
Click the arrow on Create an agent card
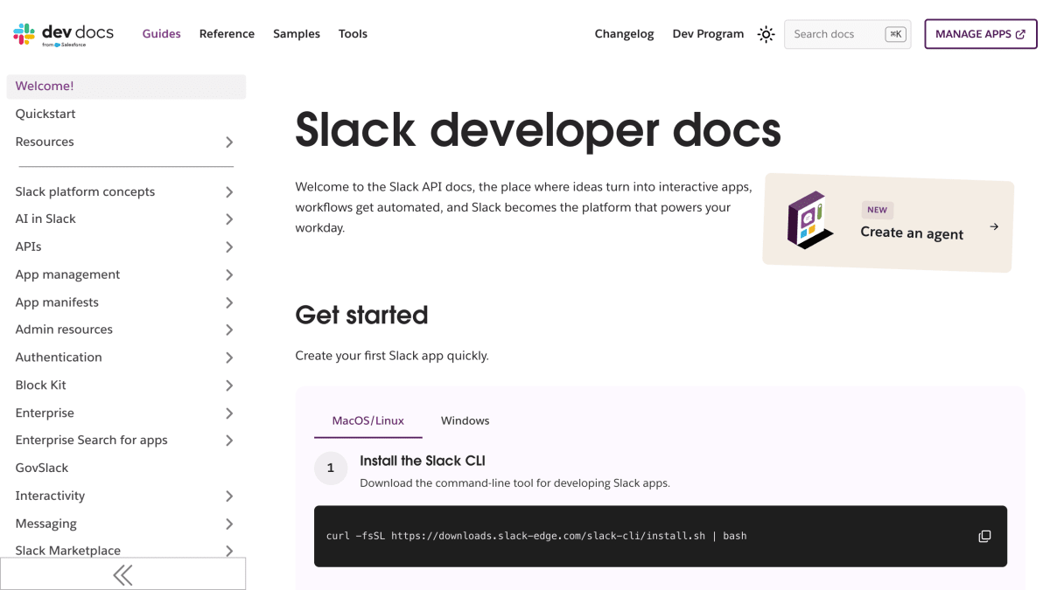click(994, 226)
